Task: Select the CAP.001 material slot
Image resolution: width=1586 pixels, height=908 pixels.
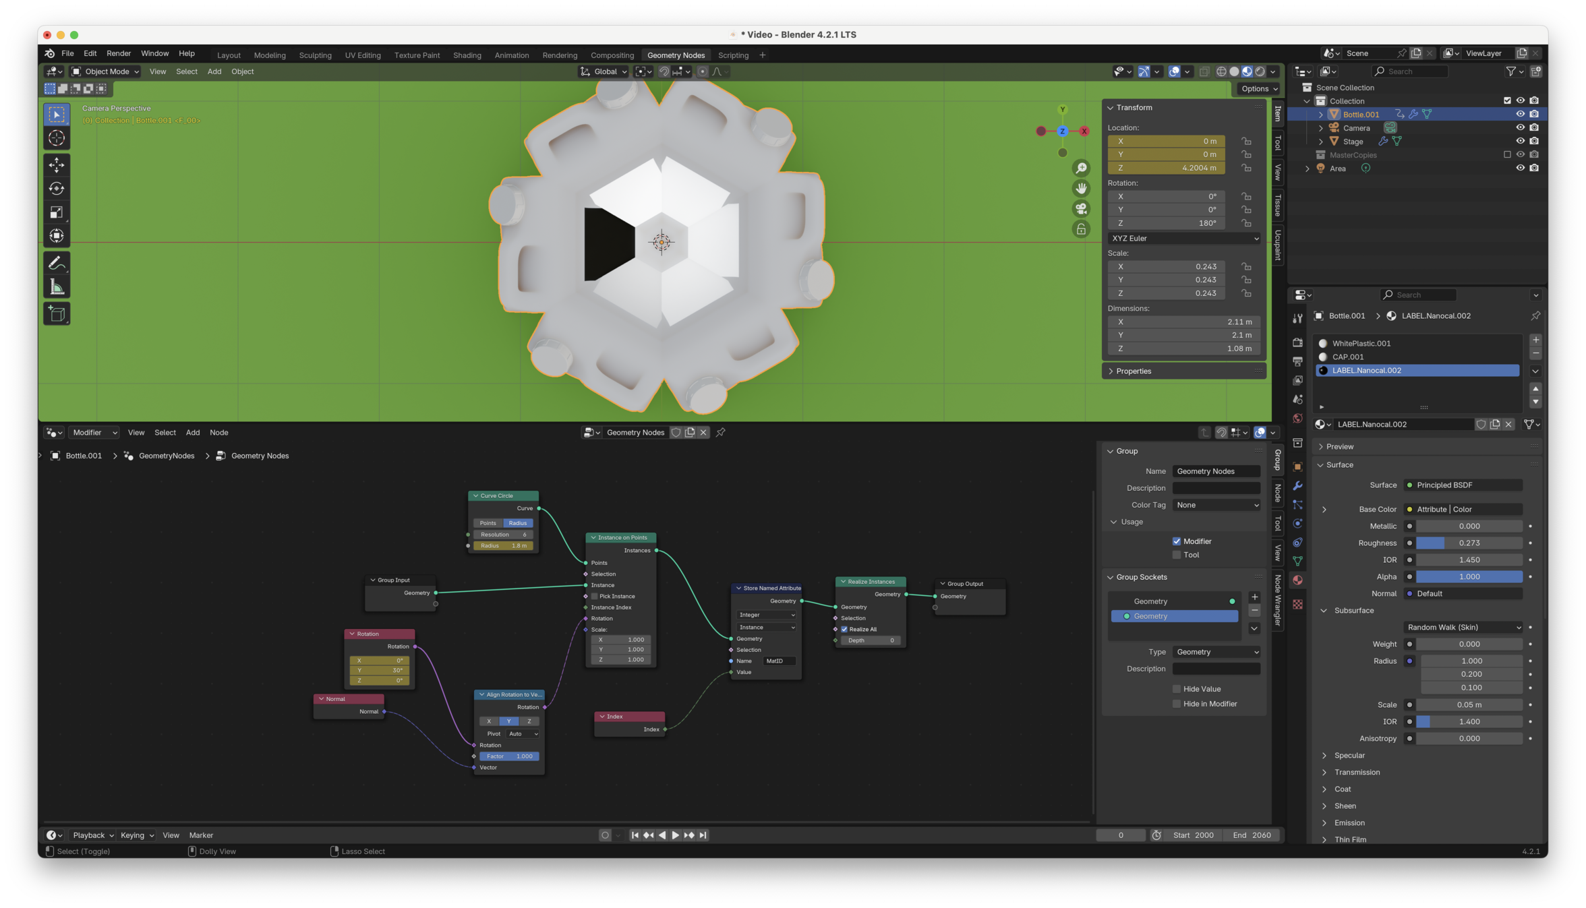Action: pyautogui.click(x=1418, y=357)
